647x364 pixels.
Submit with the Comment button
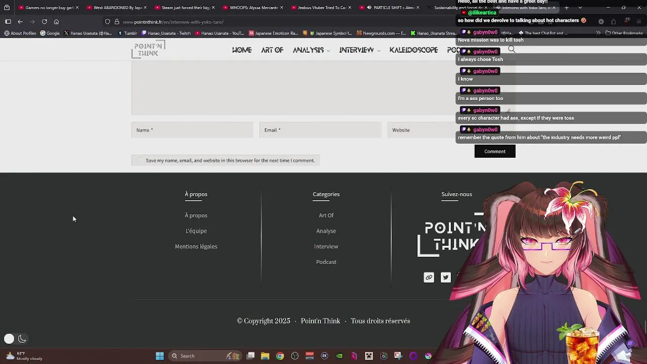tap(495, 151)
